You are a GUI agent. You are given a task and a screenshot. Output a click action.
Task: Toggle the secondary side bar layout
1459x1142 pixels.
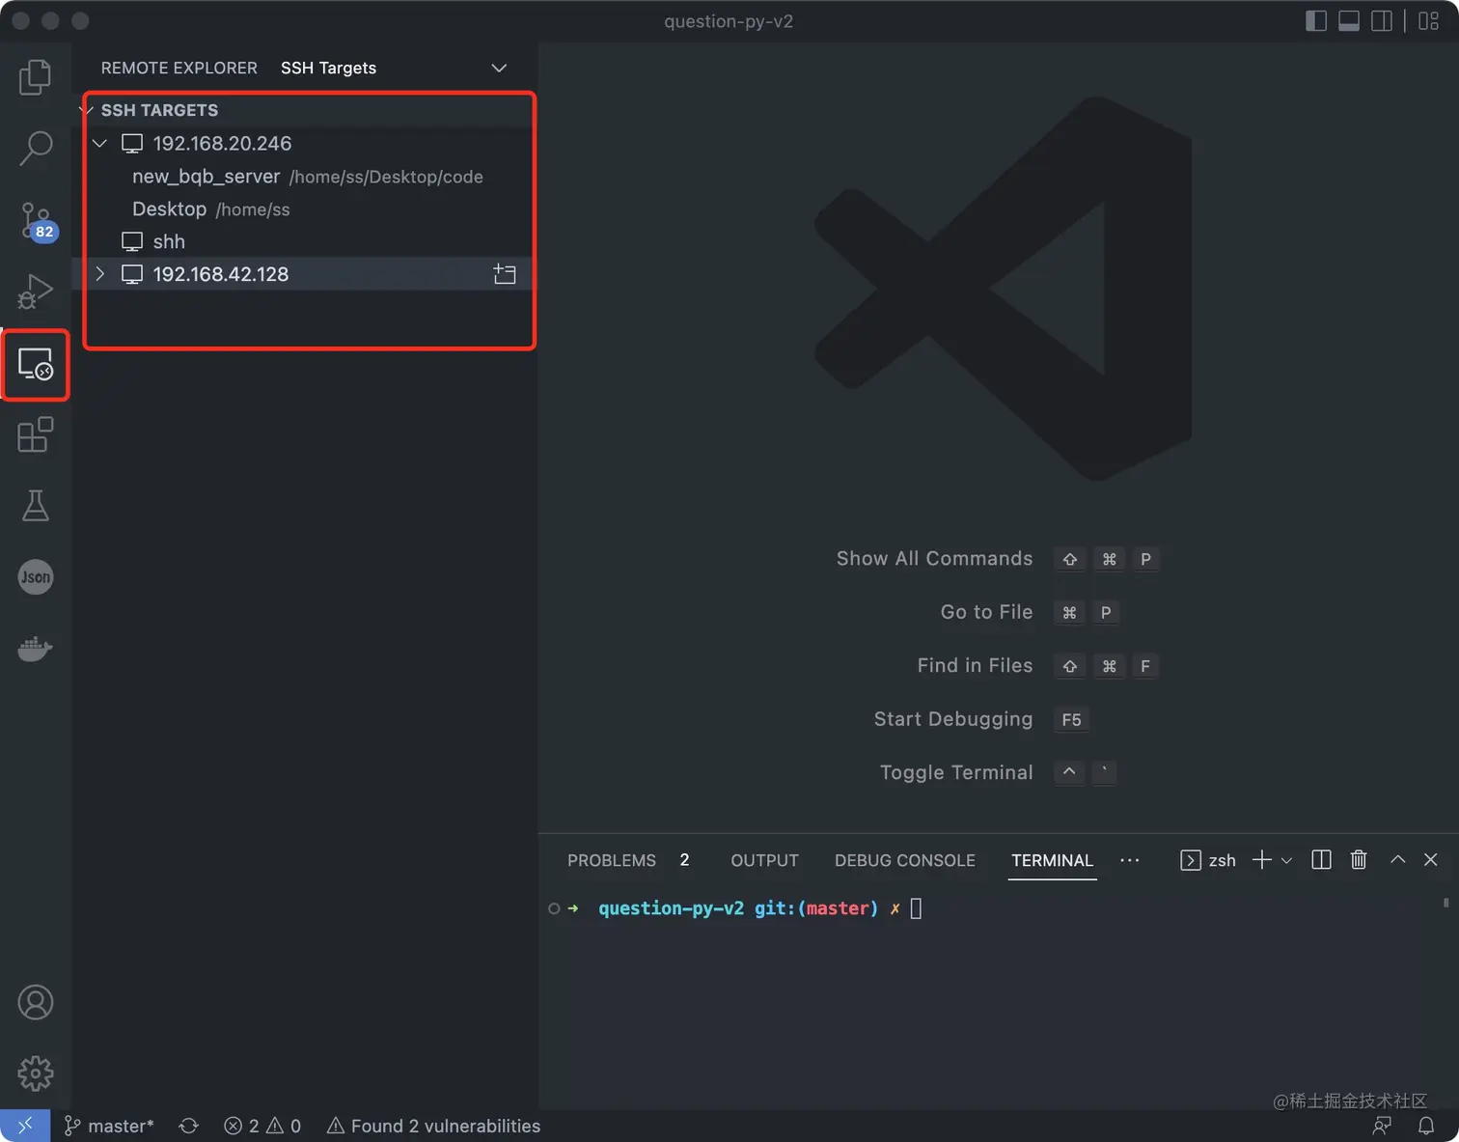click(1382, 21)
